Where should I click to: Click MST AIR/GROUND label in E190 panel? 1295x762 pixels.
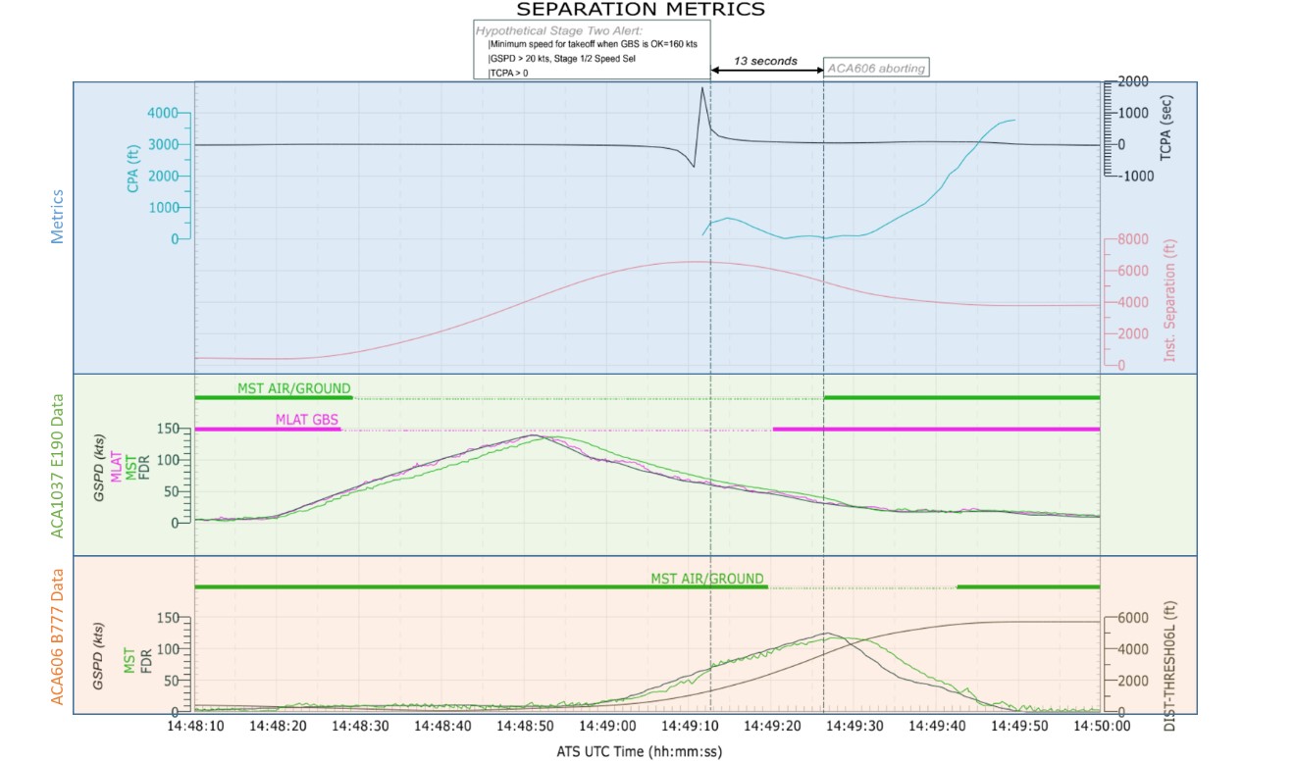click(x=293, y=388)
